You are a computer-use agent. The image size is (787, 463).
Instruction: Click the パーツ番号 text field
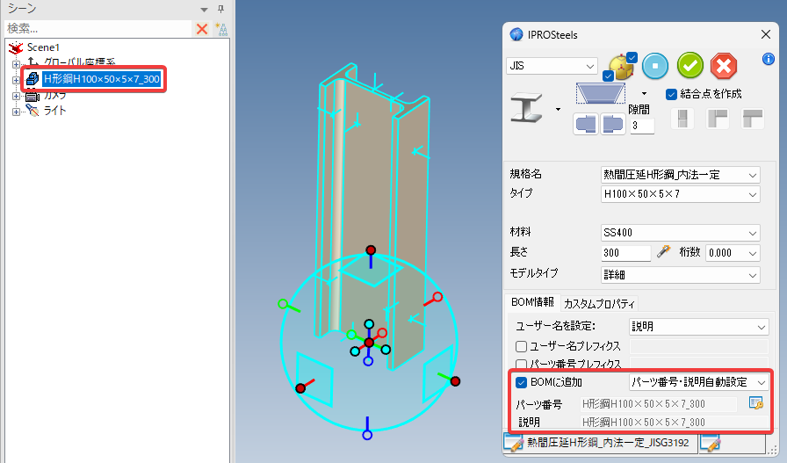[659, 404]
